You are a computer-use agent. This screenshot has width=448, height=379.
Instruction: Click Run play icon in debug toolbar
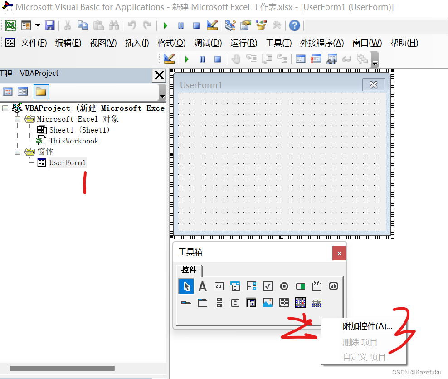[x=187, y=59]
